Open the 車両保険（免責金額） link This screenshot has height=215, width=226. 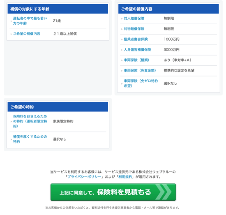[140, 71]
